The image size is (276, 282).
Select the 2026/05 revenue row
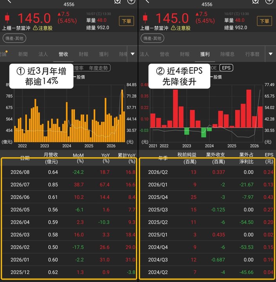tap(69, 210)
